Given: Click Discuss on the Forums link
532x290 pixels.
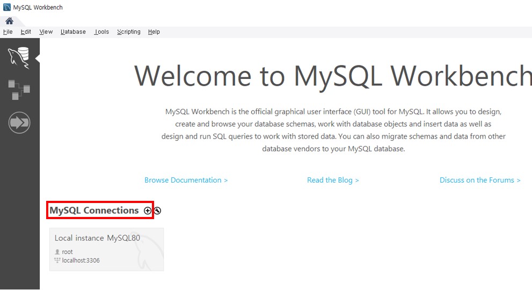Looking at the screenshot, I should tap(480, 180).
